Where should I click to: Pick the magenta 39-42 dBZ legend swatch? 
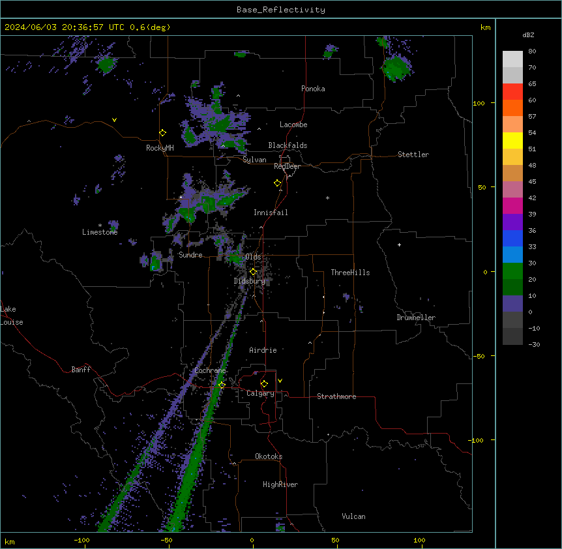tap(512, 205)
